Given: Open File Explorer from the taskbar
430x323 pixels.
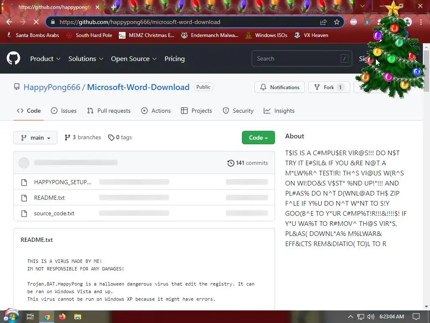Looking at the screenshot, I should (78, 317).
